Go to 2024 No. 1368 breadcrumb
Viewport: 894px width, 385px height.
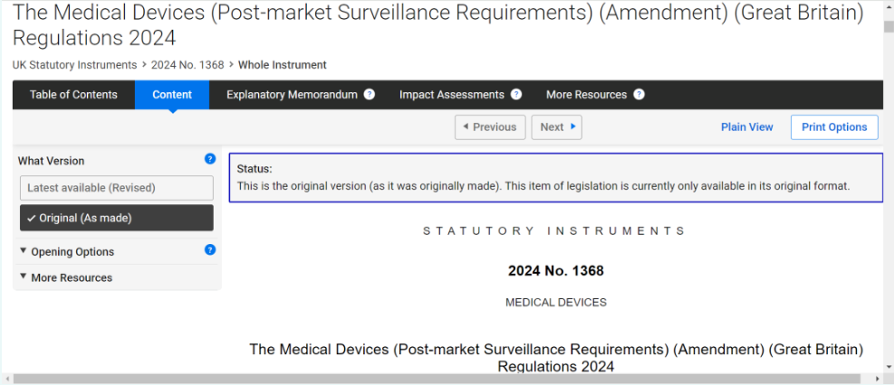187,65
